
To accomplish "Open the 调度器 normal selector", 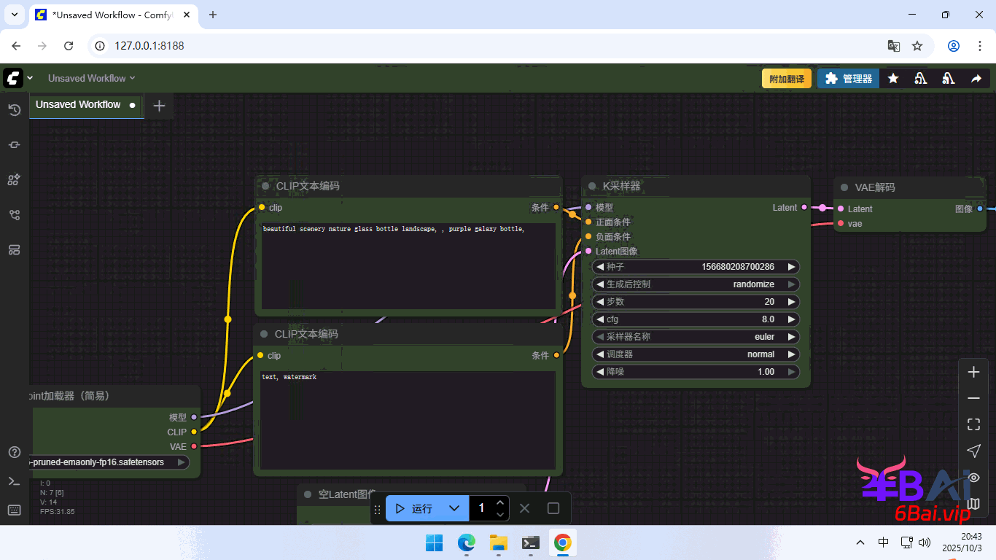I will pyautogui.click(x=696, y=354).
